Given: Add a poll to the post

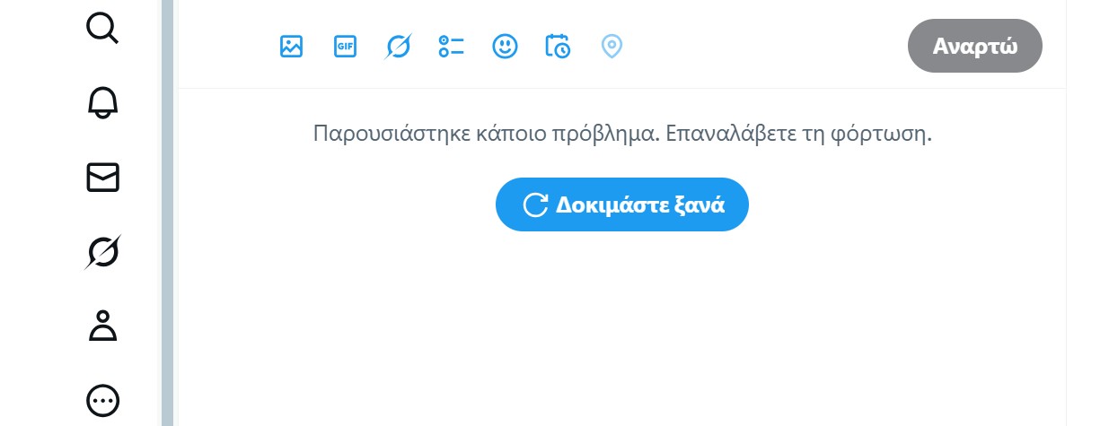Looking at the screenshot, I should coord(451,46).
